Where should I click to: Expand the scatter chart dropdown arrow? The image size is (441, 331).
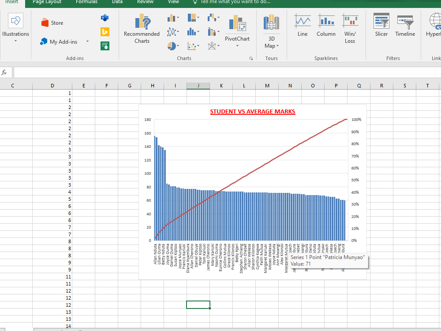click(198, 45)
